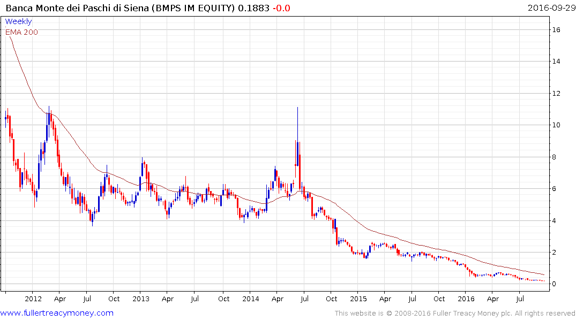
Task: Click the x-axis label 2013
Action: [141, 299]
